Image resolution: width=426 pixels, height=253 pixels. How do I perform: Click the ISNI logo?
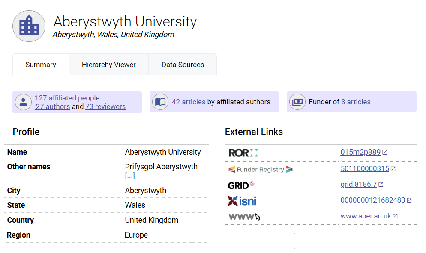pyautogui.click(x=242, y=201)
